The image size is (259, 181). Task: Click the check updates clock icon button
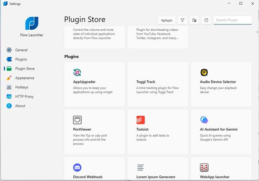click(x=206, y=20)
